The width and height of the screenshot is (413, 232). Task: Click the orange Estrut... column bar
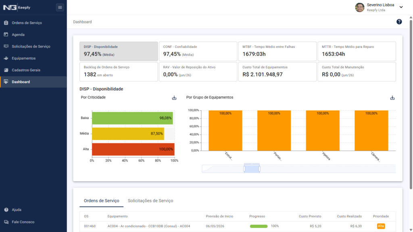pyautogui.click(x=225, y=130)
